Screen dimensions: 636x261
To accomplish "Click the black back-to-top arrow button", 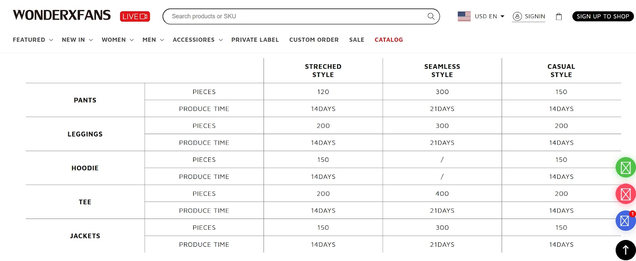I will 626,250.
